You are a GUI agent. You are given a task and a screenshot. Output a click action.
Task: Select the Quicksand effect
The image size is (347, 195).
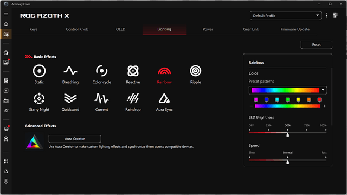click(70, 102)
